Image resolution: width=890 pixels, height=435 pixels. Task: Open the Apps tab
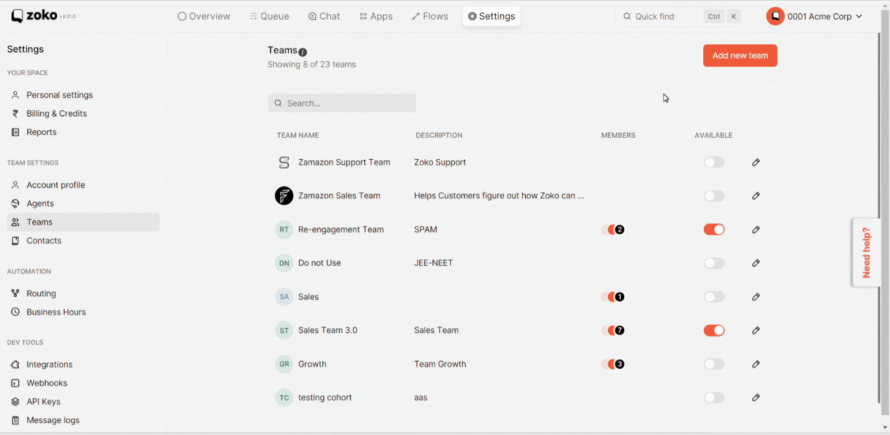376,16
